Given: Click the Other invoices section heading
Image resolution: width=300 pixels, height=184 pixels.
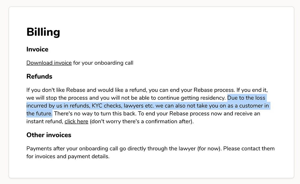Looking at the screenshot, I should pyautogui.click(x=49, y=135).
